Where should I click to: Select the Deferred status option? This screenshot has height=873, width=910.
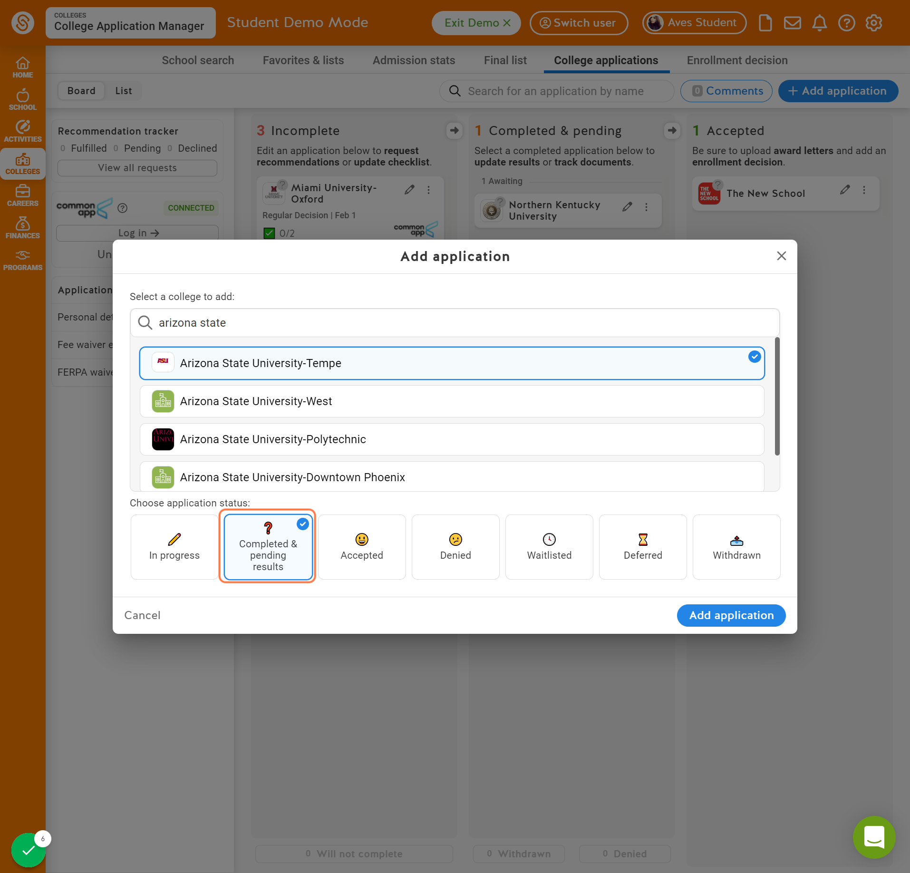(643, 547)
